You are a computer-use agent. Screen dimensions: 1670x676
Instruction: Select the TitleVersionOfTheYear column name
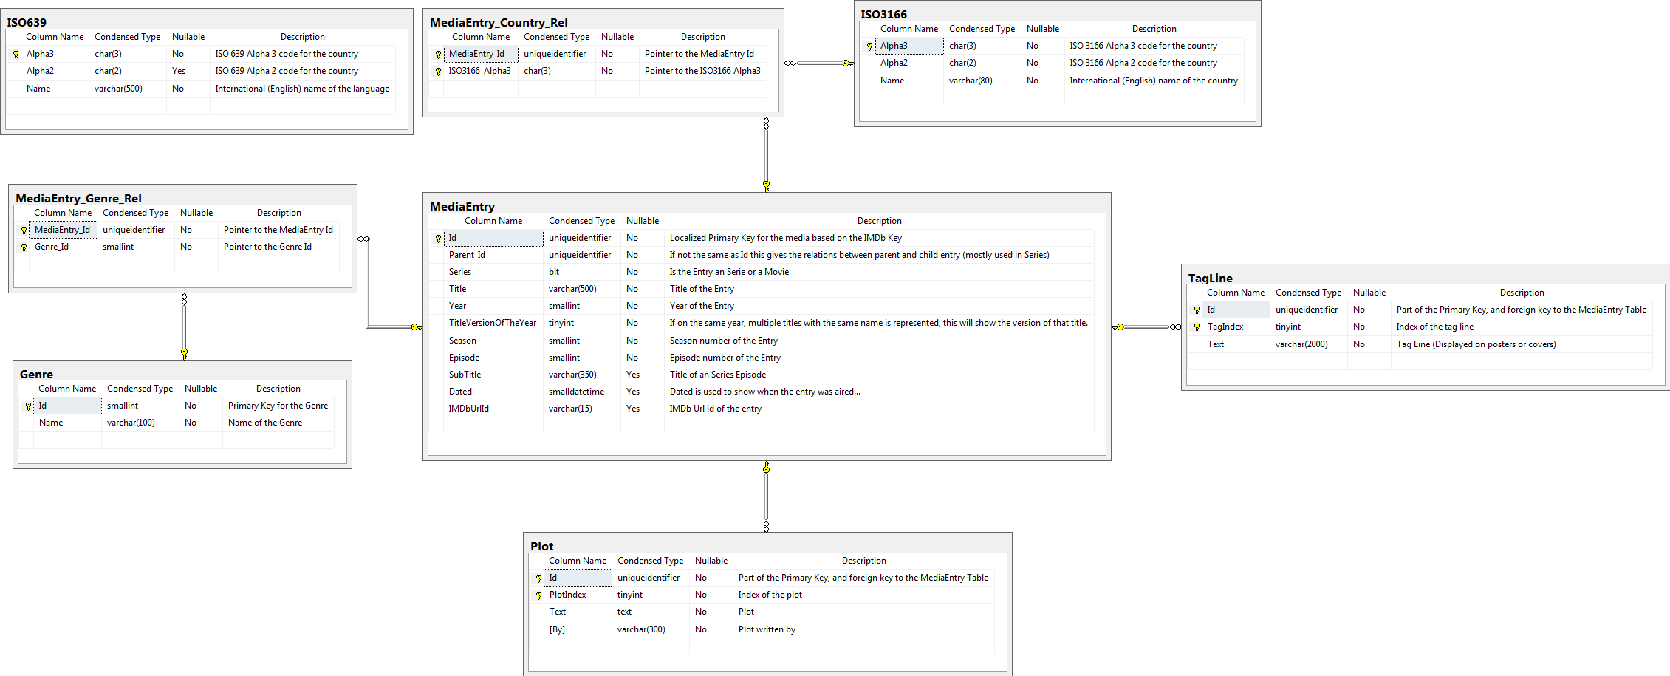[493, 323]
